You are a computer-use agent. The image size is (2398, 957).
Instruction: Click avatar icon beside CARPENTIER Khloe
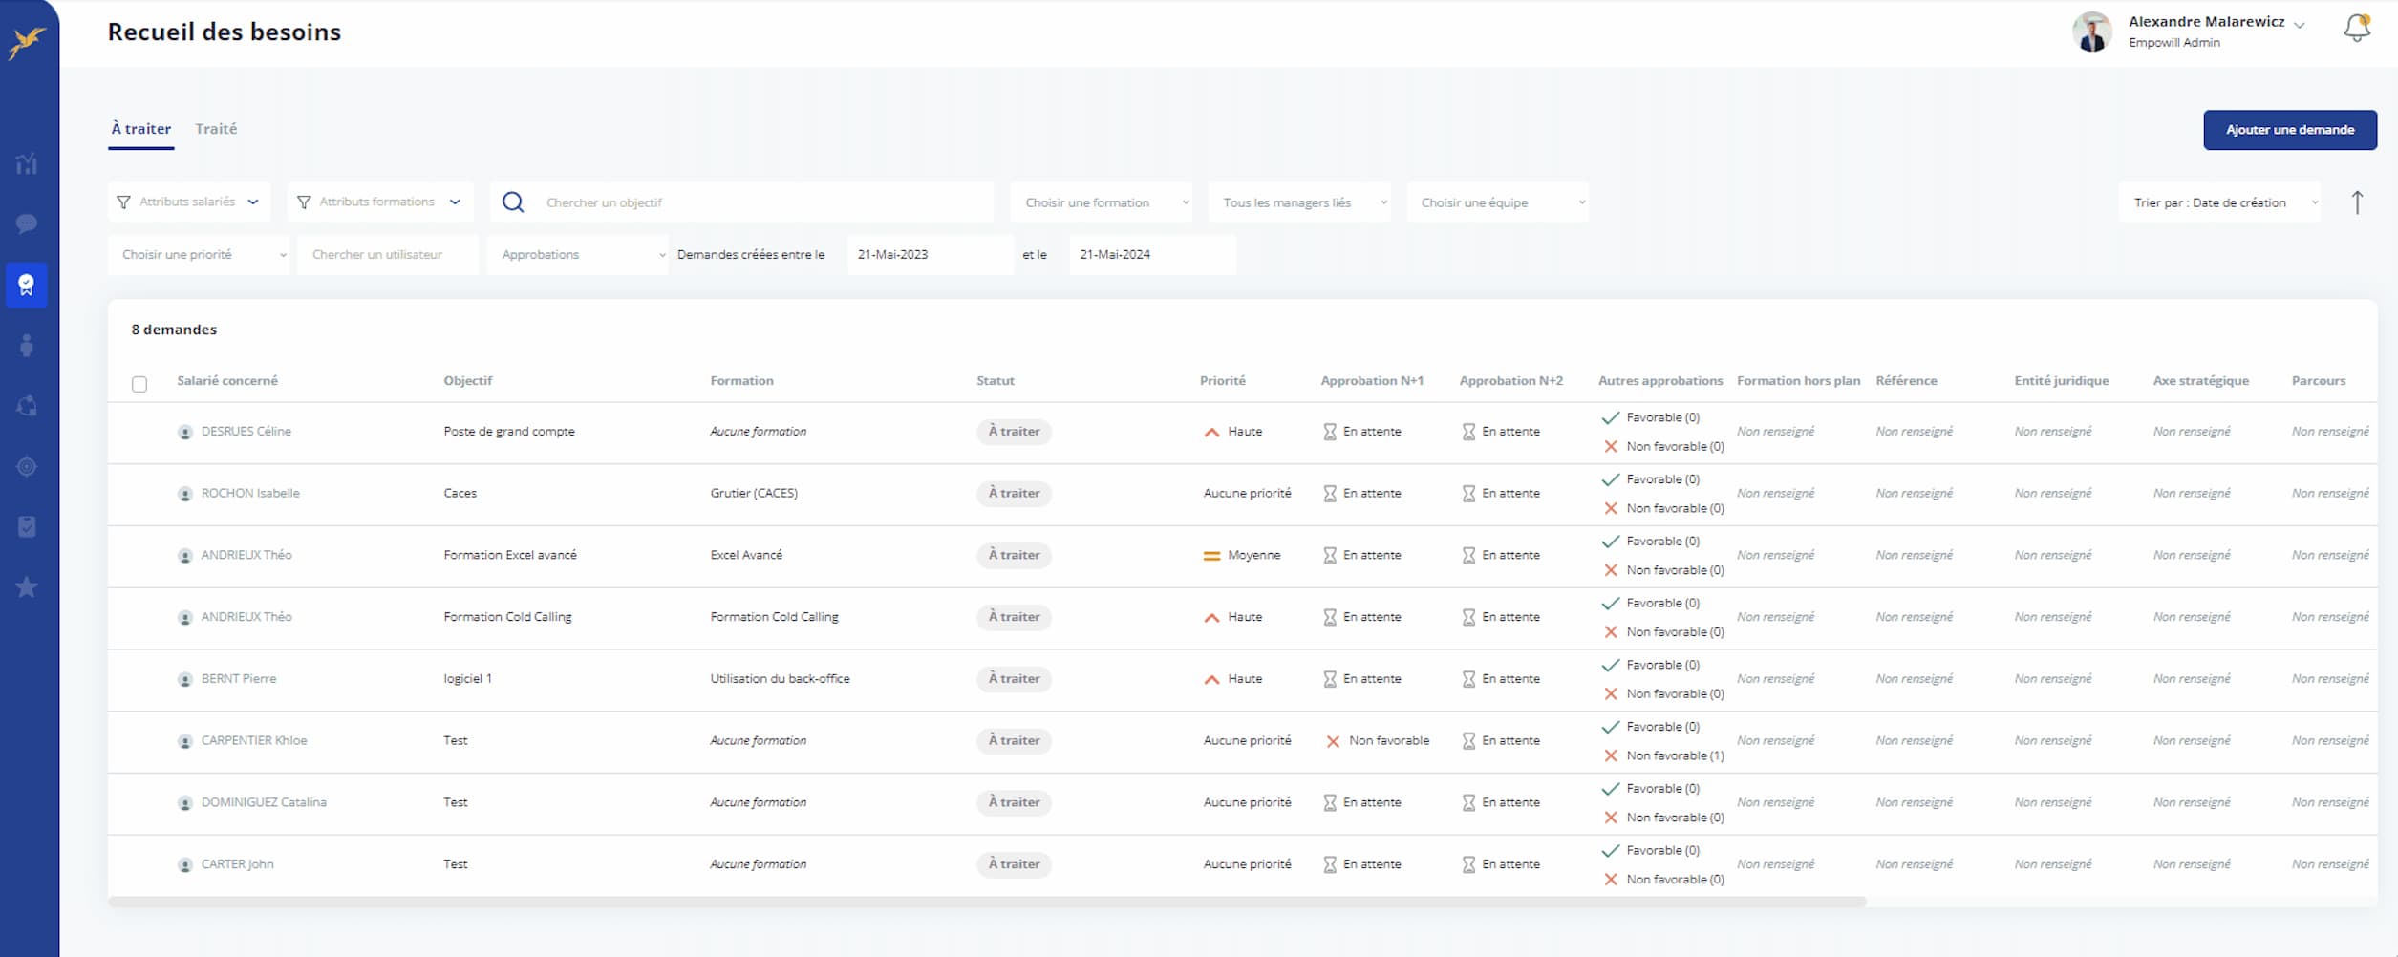(185, 742)
